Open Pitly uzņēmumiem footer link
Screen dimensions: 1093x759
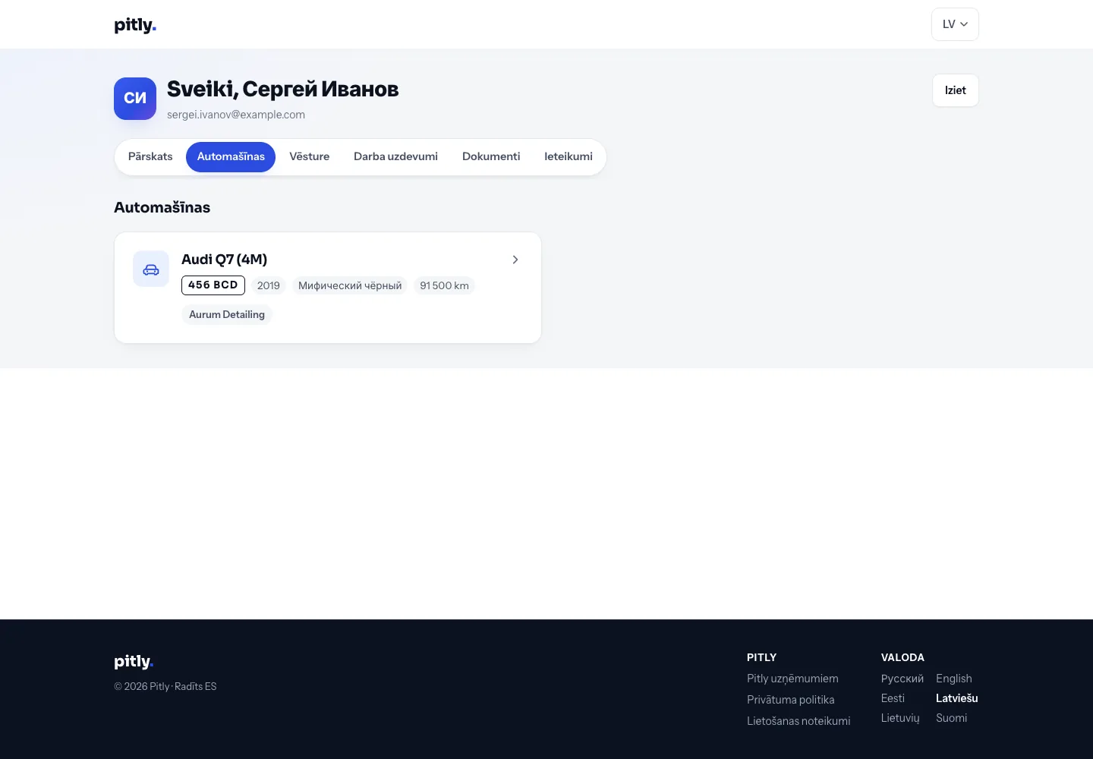[x=792, y=679]
